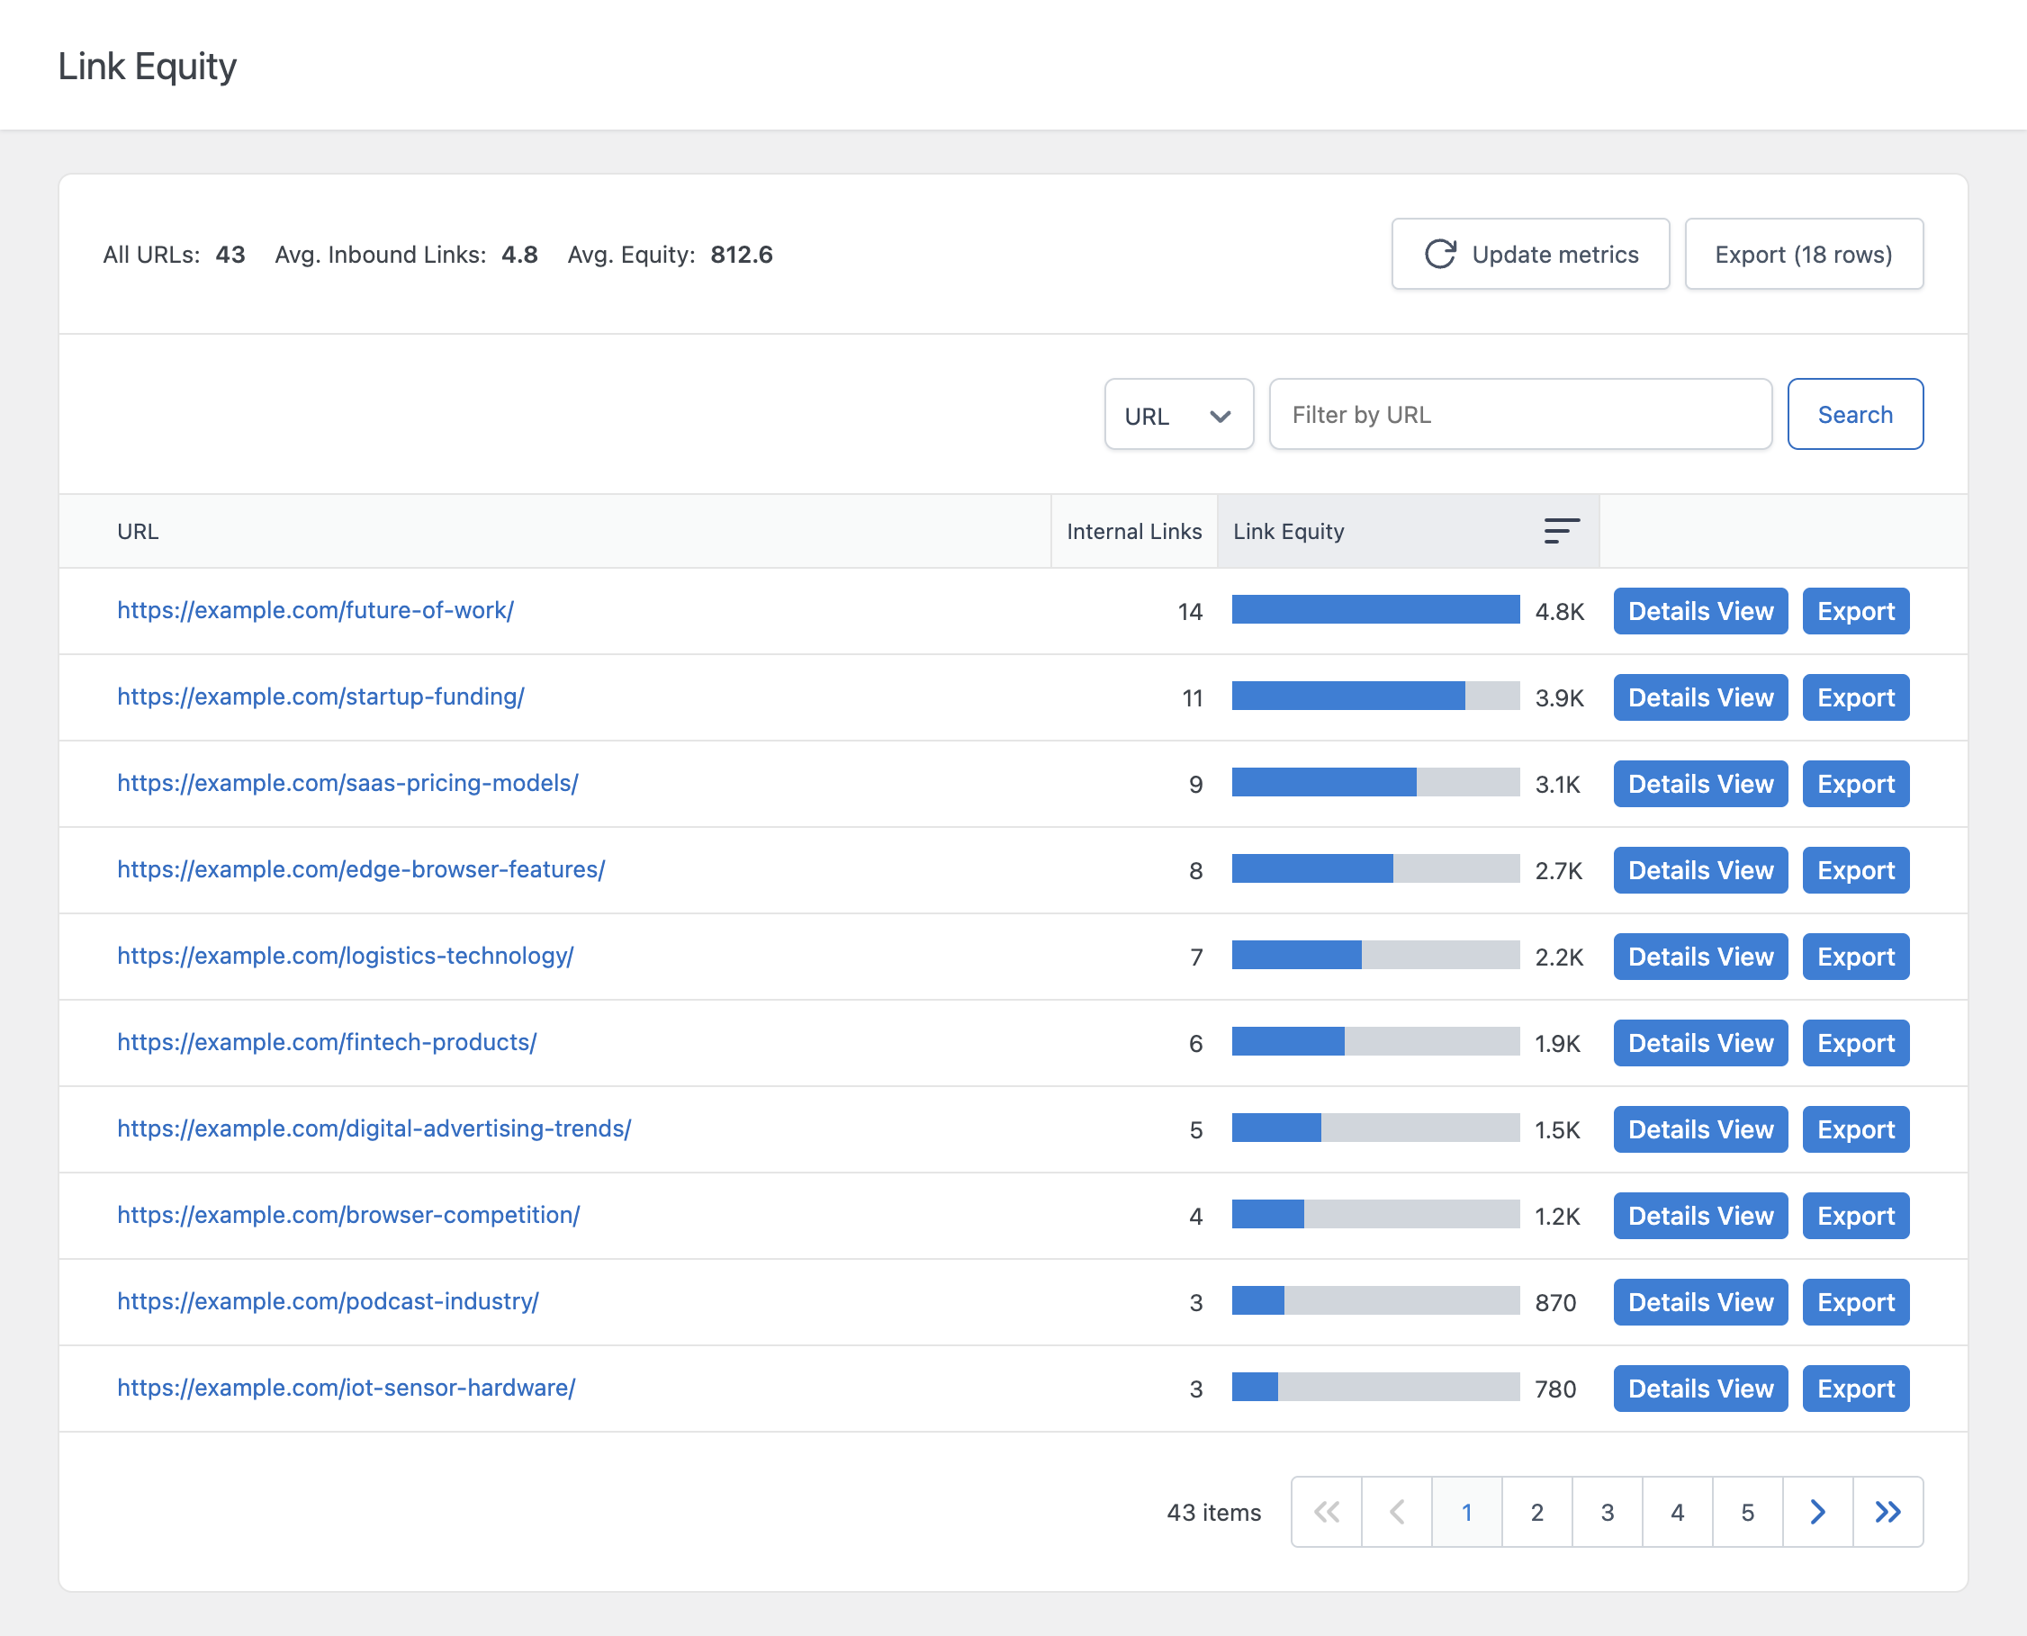Image resolution: width=2027 pixels, height=1636 pixels.
Task: Select pagination page 3
Action: coord(1607,1512)
